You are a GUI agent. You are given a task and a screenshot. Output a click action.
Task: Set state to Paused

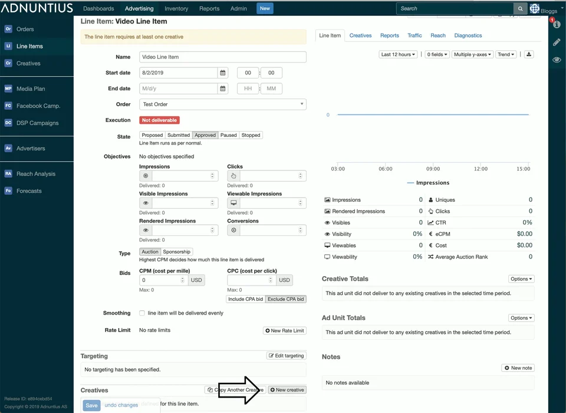coord(229,135)
